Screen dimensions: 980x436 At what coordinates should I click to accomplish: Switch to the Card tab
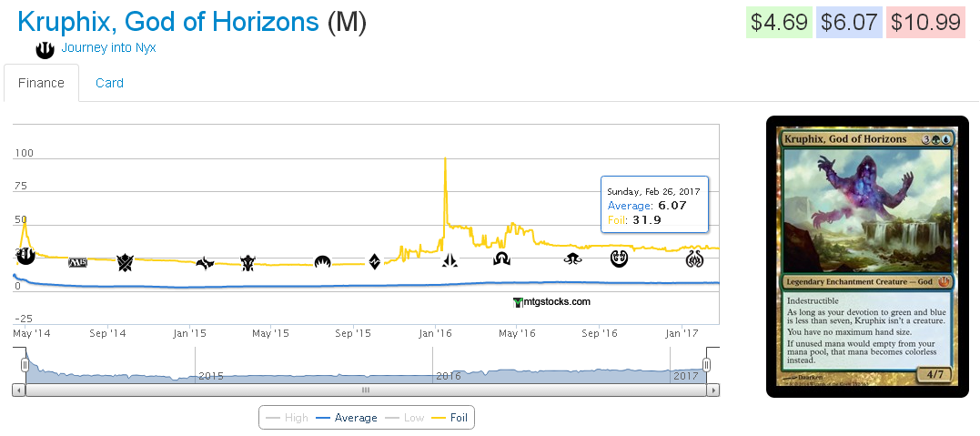tap(109, 83)
